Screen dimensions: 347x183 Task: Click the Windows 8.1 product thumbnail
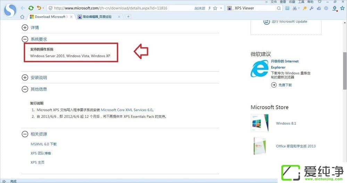tap(260, 123)
